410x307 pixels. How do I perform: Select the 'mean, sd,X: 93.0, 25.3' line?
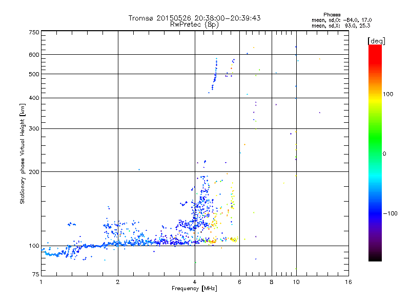(341, 26)
